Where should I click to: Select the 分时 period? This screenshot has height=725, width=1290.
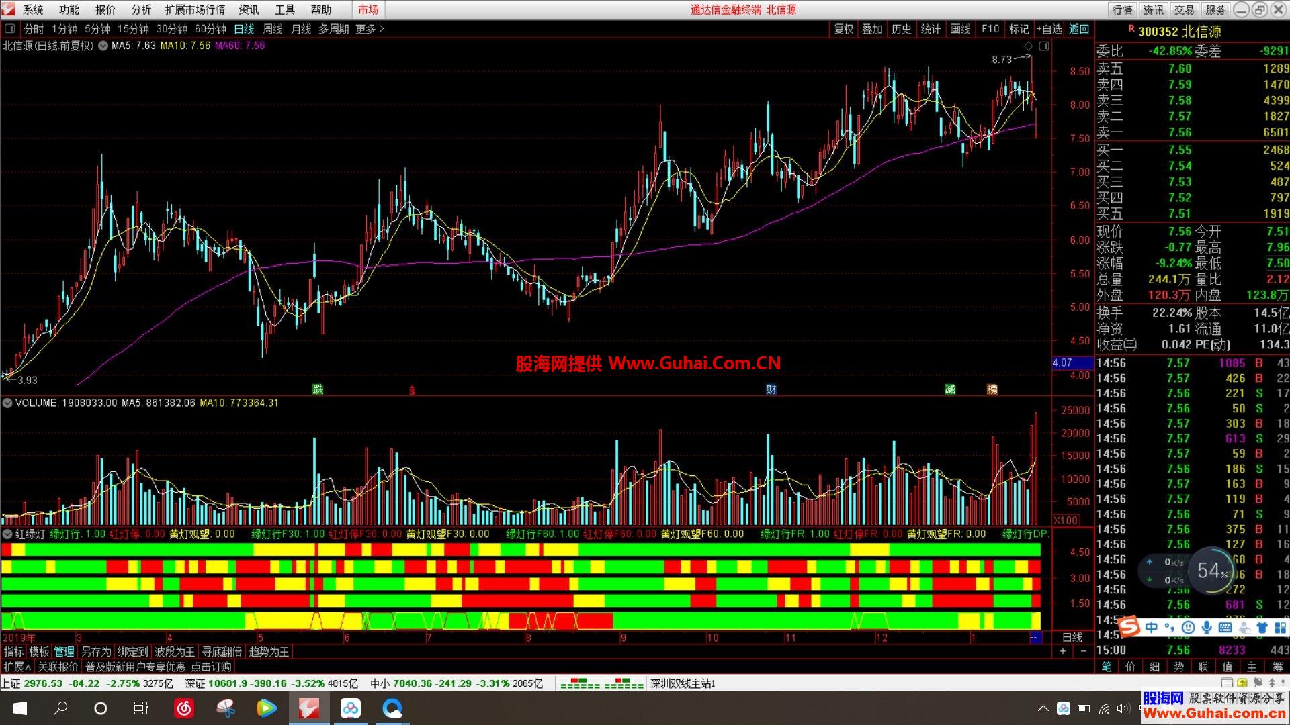(34, 29)
